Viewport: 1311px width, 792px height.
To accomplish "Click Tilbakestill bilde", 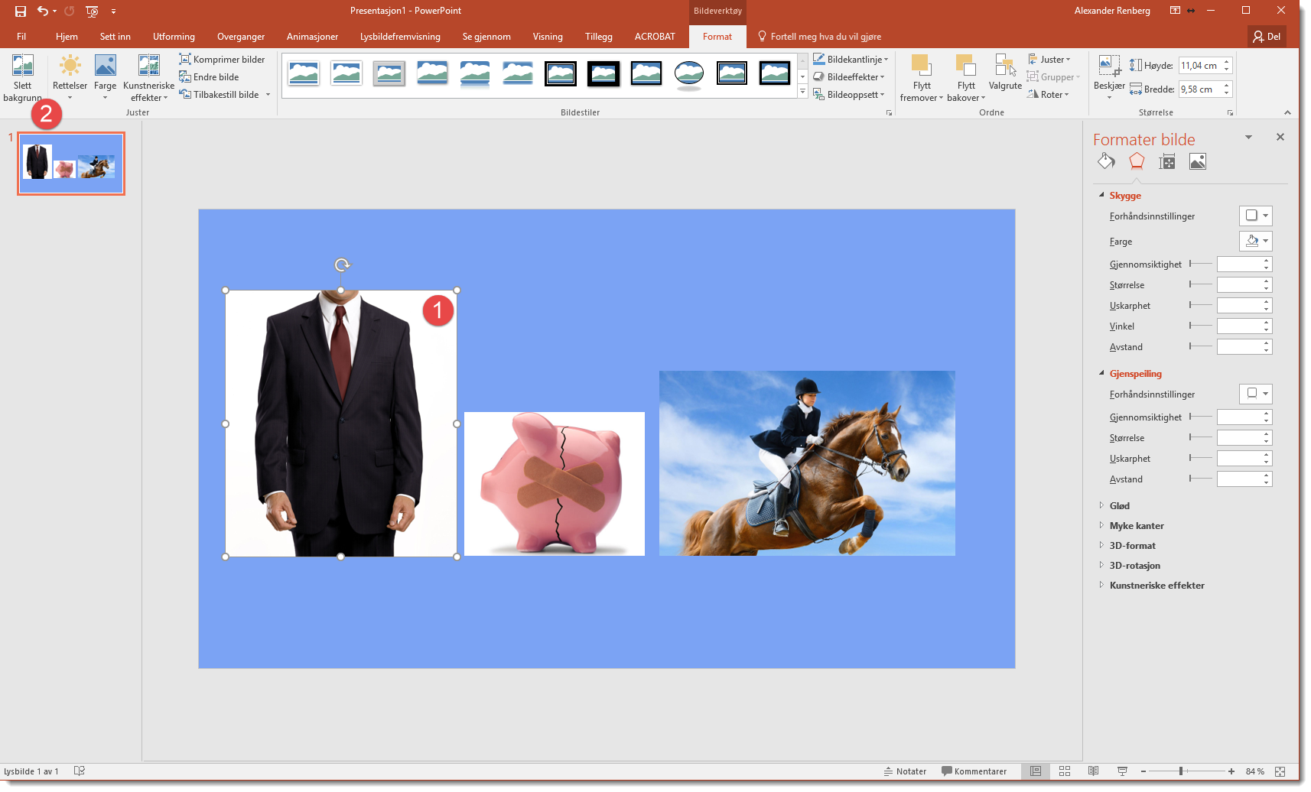I will [220, 94].
